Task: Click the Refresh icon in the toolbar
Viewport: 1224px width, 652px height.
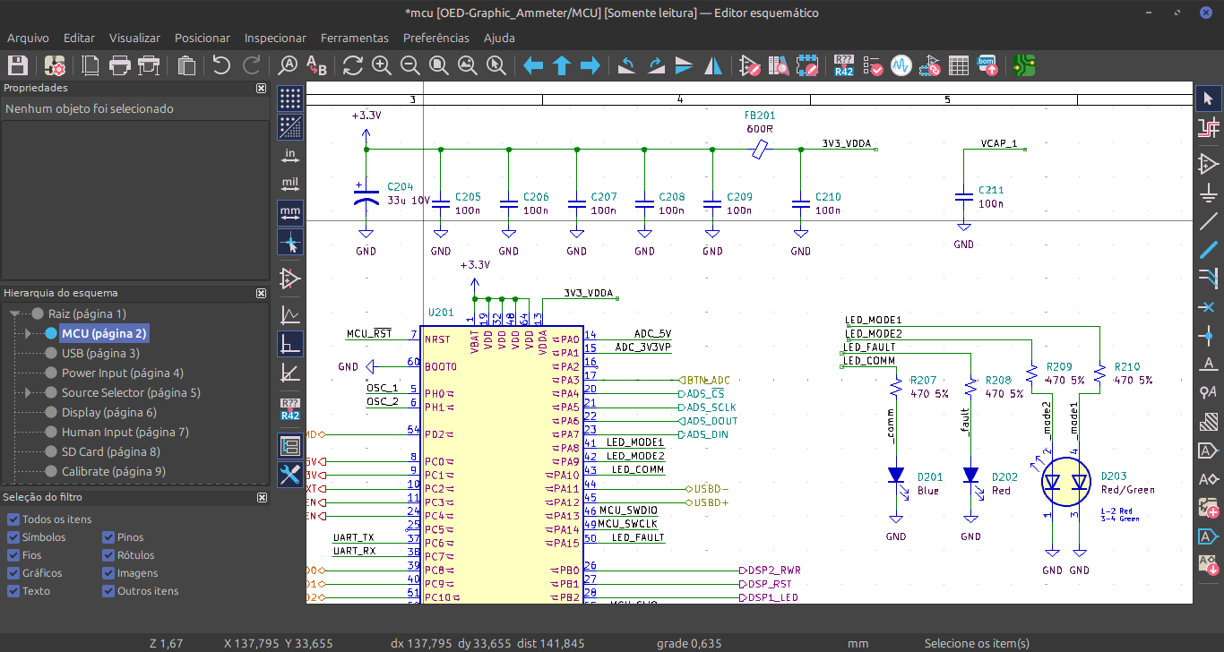Action: (x=352, y=65)
